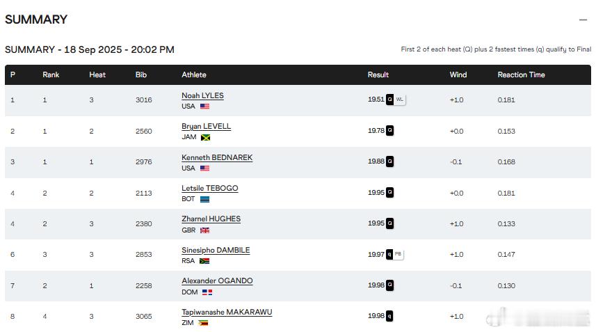Click the Wind column header

pos(458,75)
